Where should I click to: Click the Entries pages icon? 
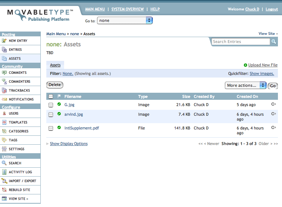(4, 49)
